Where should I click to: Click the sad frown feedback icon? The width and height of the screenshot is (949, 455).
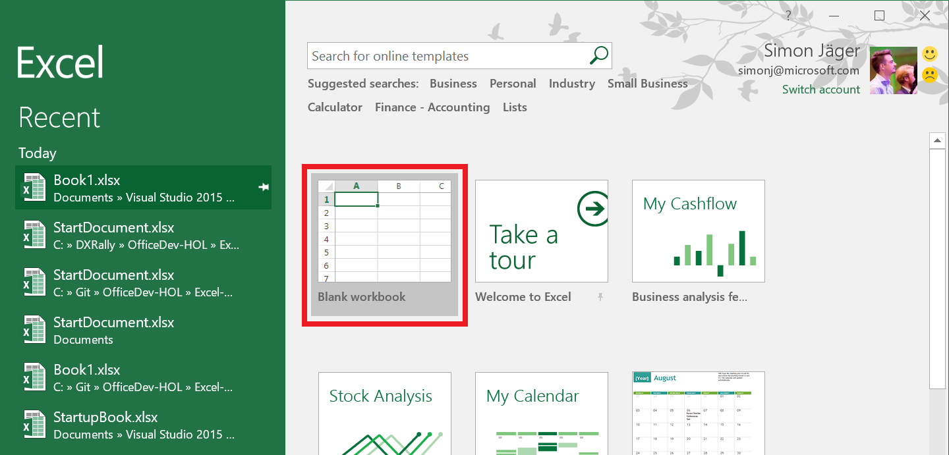929,75
